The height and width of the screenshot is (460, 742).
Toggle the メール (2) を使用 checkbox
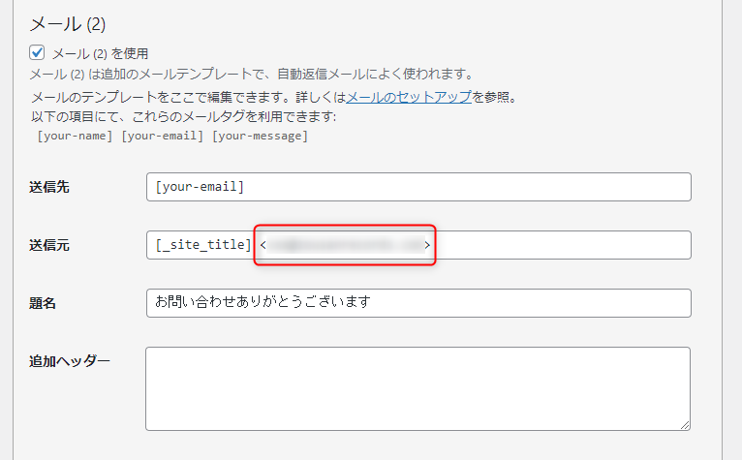[x=38, y=53]
